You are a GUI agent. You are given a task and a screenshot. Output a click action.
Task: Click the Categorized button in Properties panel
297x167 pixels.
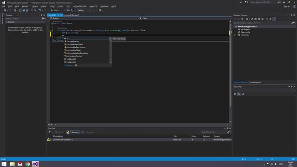pyautogui.click(x=235, y=94)
